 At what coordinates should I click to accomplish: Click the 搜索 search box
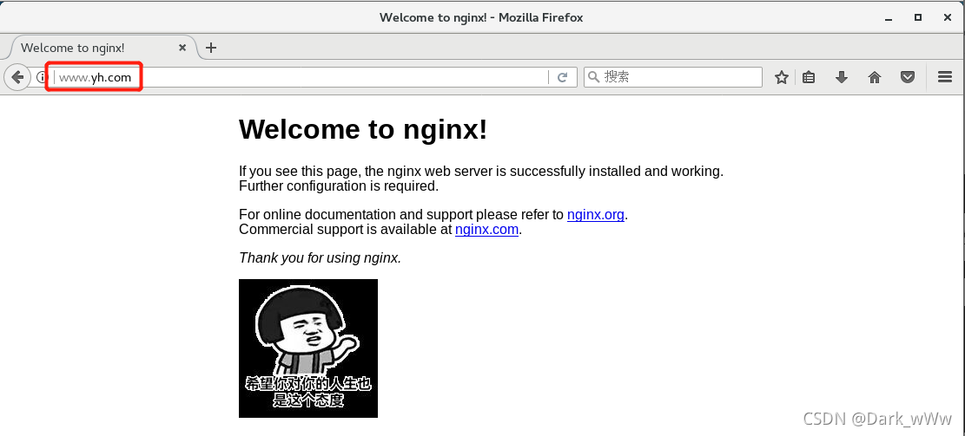click(x=673, y=77)
